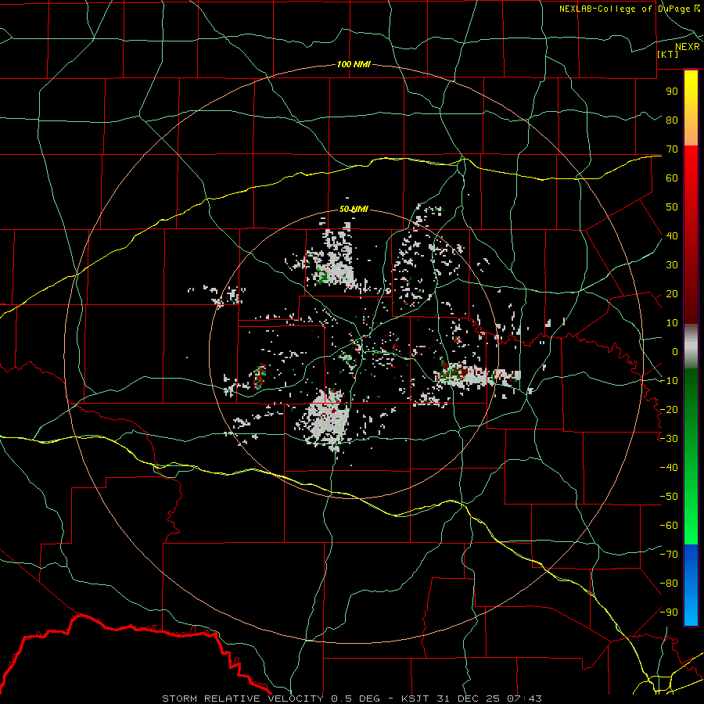Click the positive 30 knot scale label
Screen dimensions: 704x704
(x=672, y=265)
